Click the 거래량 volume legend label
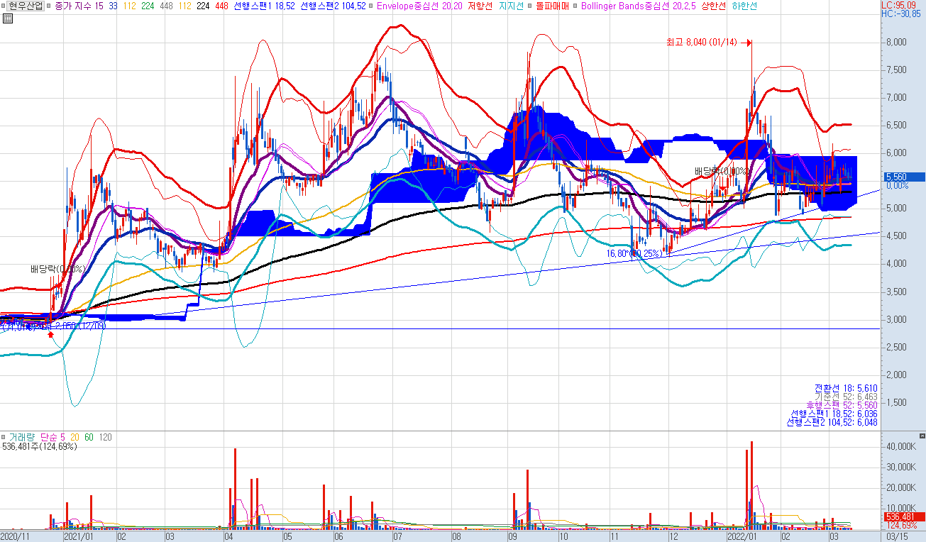 [x=22, y=437]
